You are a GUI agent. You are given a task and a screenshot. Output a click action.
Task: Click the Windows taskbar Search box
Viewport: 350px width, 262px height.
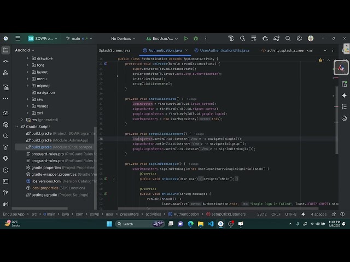(x=140, y=224)
